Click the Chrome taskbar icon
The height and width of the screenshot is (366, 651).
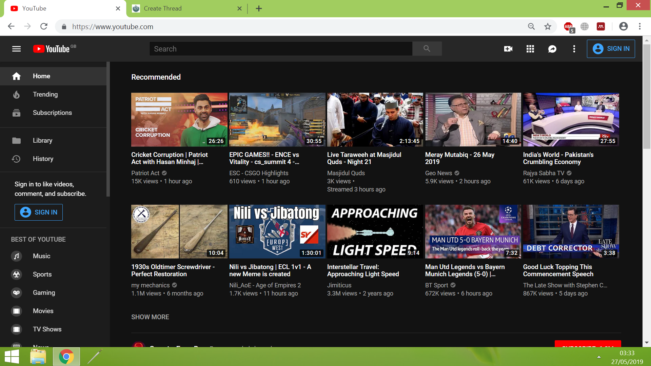pyautogui.click(x=66, y=357)
